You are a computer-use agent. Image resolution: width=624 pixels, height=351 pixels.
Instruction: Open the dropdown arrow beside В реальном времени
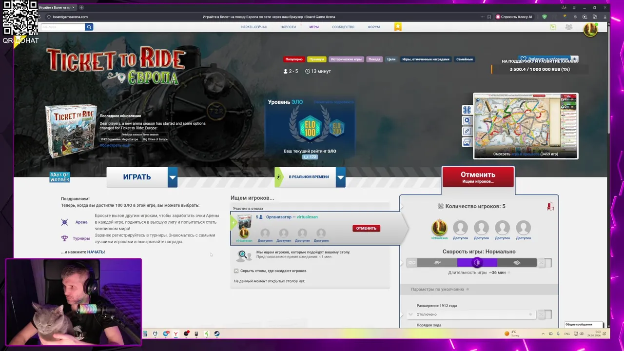[341, 177]
